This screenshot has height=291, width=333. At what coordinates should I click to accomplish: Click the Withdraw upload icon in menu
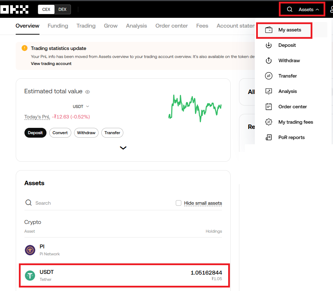[x=269, y=60]
